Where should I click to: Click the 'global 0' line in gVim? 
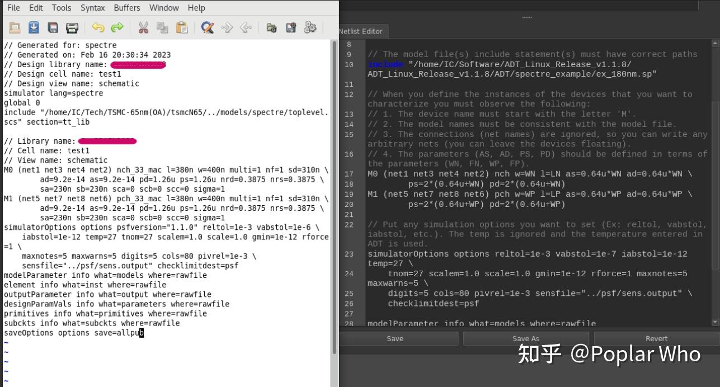click(x=22, y=103)
